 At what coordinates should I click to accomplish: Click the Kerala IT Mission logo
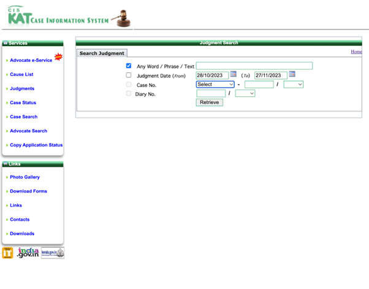point(7,253)
